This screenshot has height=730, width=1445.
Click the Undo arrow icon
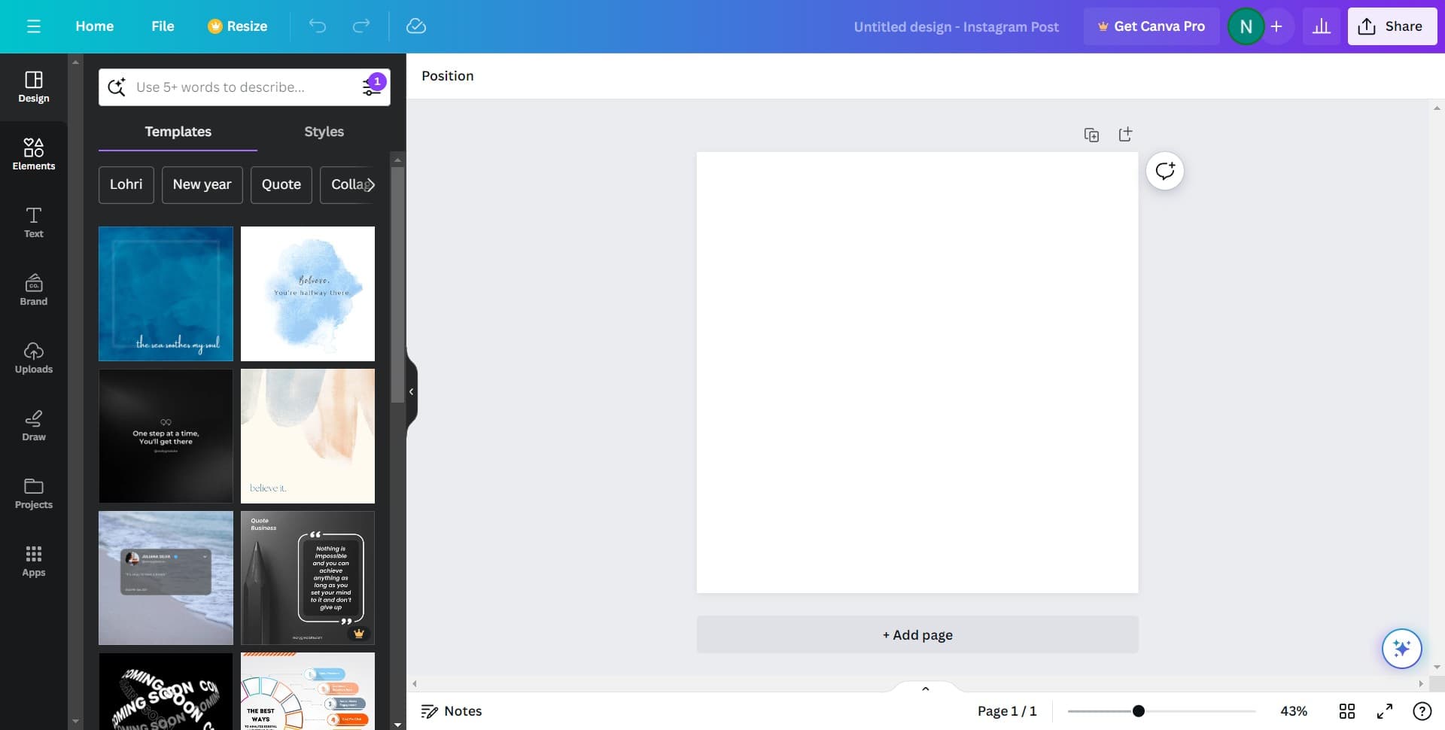click(317, 26)
